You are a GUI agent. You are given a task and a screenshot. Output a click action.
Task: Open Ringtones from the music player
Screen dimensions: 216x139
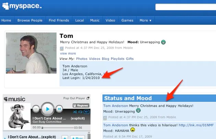pos(81,105)
